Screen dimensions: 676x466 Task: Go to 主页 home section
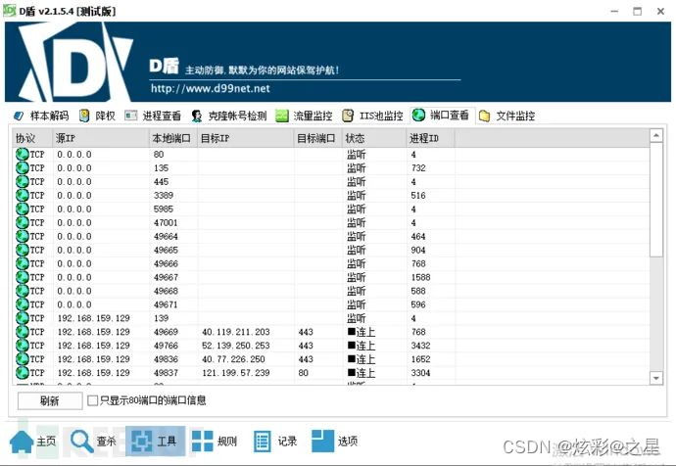(x=33, y=442)
